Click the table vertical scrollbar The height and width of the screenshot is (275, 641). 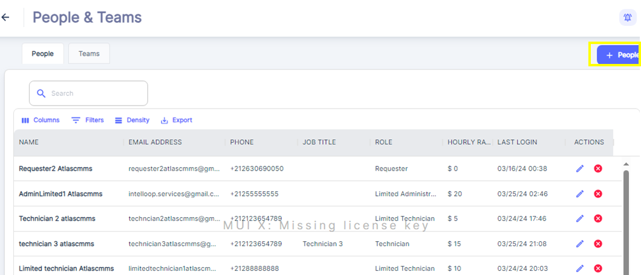tap(625, 217)
